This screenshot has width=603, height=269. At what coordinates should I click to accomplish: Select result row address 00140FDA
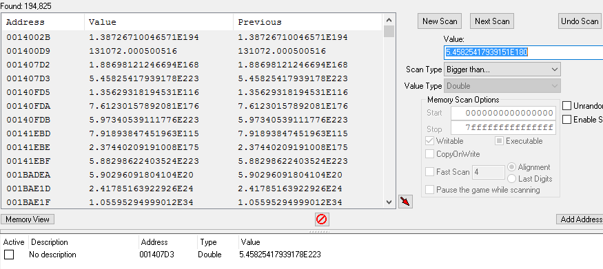point(28,106)
